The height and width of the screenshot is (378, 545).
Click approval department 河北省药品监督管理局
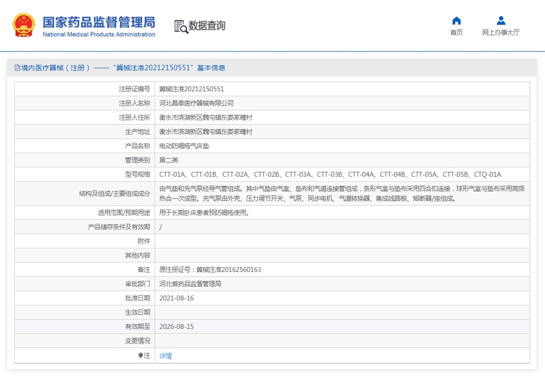(x=191, y=284)
